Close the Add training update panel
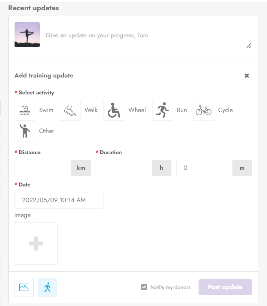Image resolution: width=267 pixels, height=306 pixels. (x=247, y=76)
